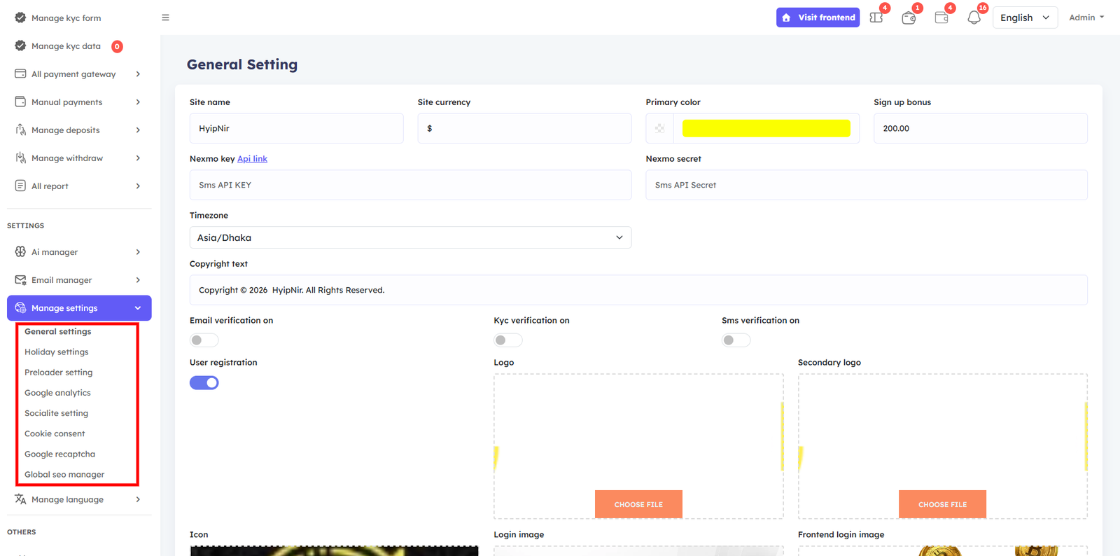This screenshot has height=556, width=1120.
Task: Click the Visit frontend button
Action: 818,18
